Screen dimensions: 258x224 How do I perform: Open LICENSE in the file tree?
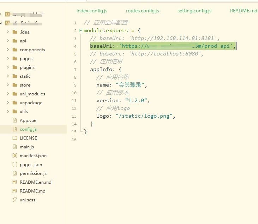pos(28,138)
